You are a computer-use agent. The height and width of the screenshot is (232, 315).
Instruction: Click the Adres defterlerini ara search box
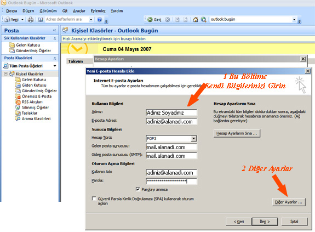click(67, 19)
